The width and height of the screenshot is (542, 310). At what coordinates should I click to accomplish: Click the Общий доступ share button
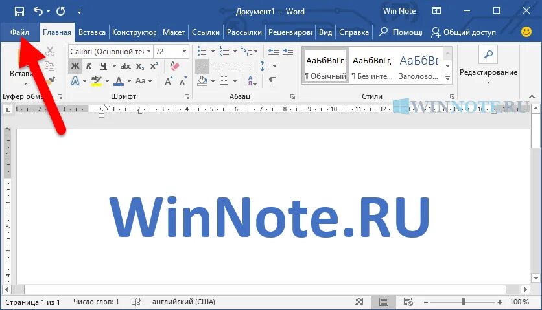point(463,32)
